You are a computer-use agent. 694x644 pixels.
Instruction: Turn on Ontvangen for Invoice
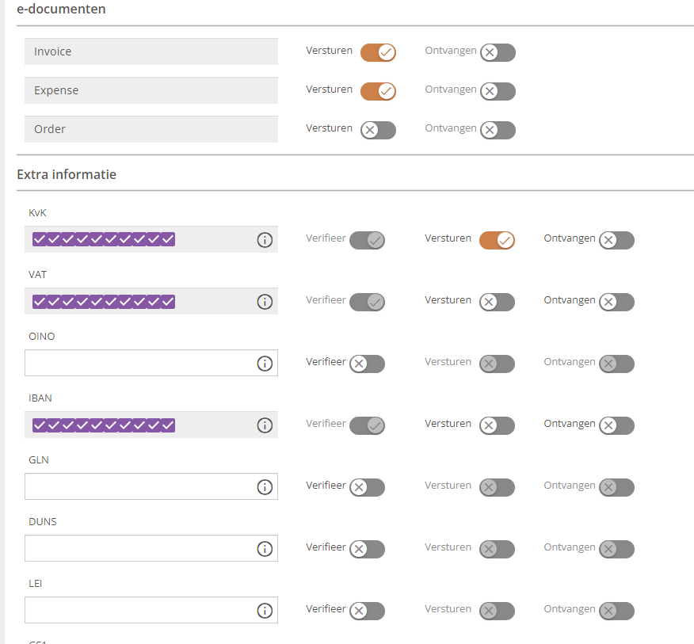click(x=498, y=52)
